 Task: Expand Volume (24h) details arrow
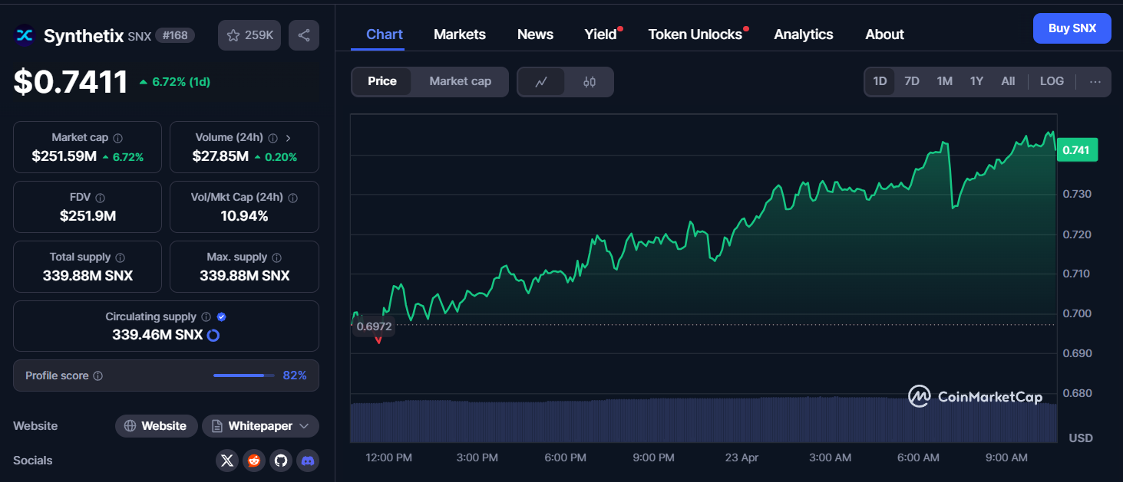288,138
